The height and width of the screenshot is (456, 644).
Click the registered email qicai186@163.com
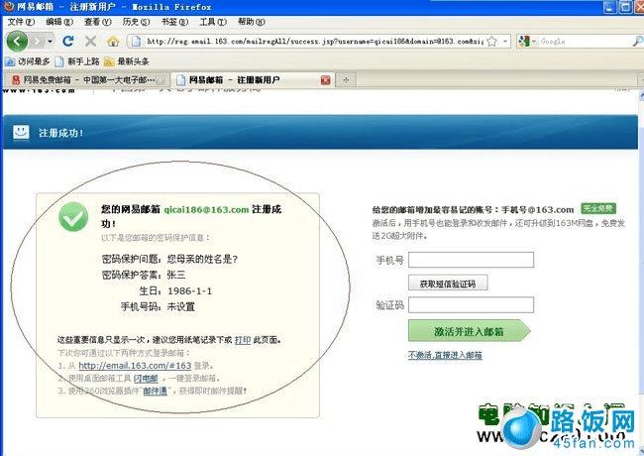(x=206, y=209)
